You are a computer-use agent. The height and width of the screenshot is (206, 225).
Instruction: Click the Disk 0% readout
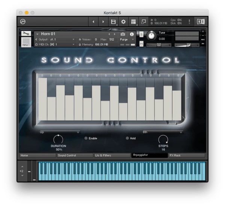point(176,23)
